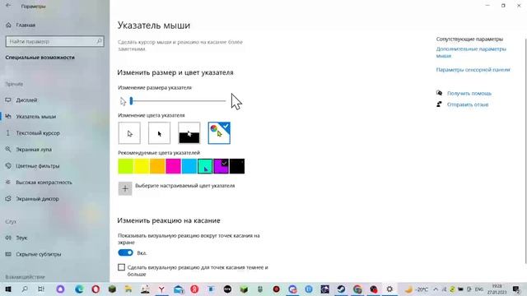Open Task View on the taskbar

coord(41,289)
